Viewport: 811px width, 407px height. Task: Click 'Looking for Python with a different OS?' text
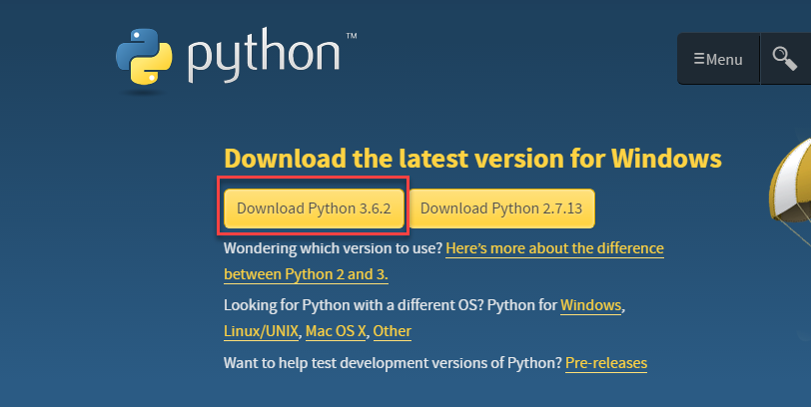(354, 305)
